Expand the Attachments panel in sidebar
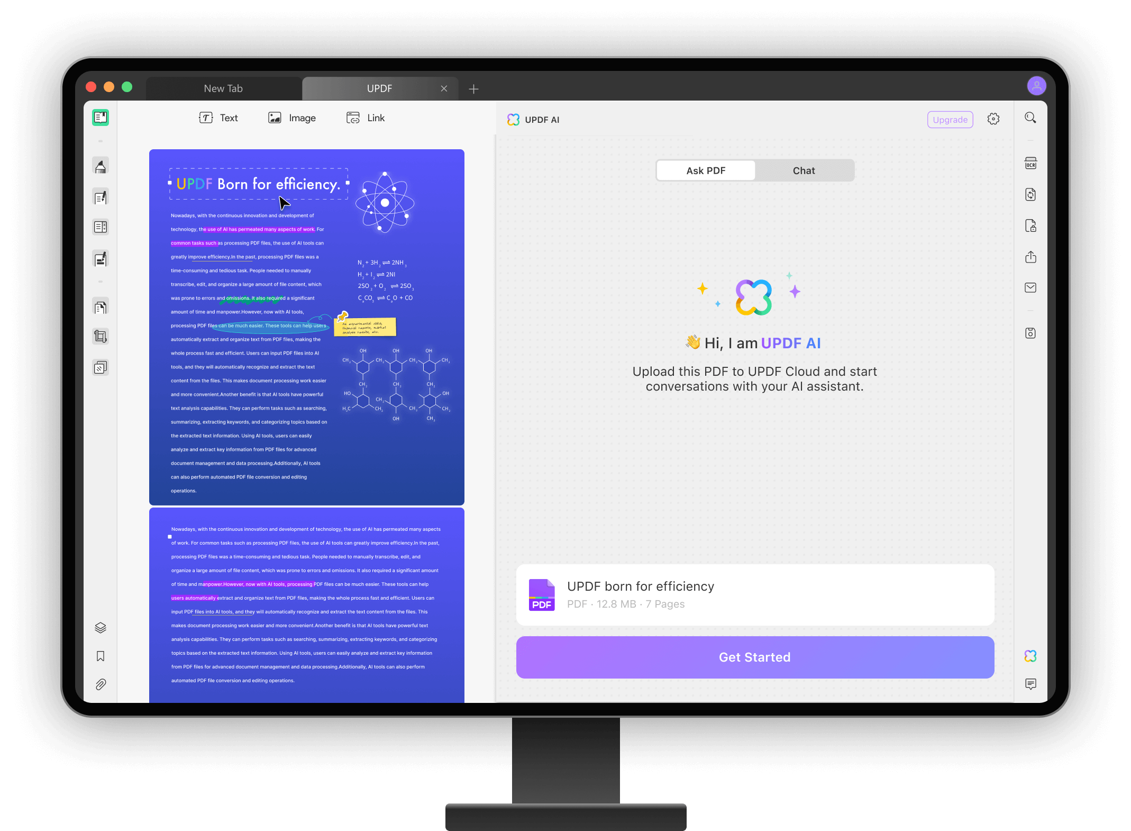 99,684
